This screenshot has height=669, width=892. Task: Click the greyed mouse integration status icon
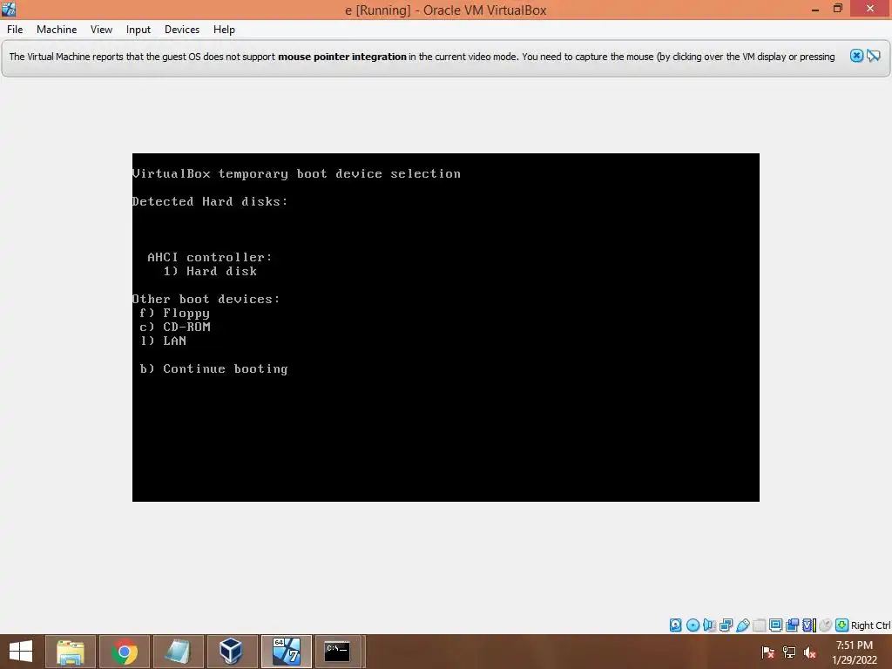coord(826,625)
